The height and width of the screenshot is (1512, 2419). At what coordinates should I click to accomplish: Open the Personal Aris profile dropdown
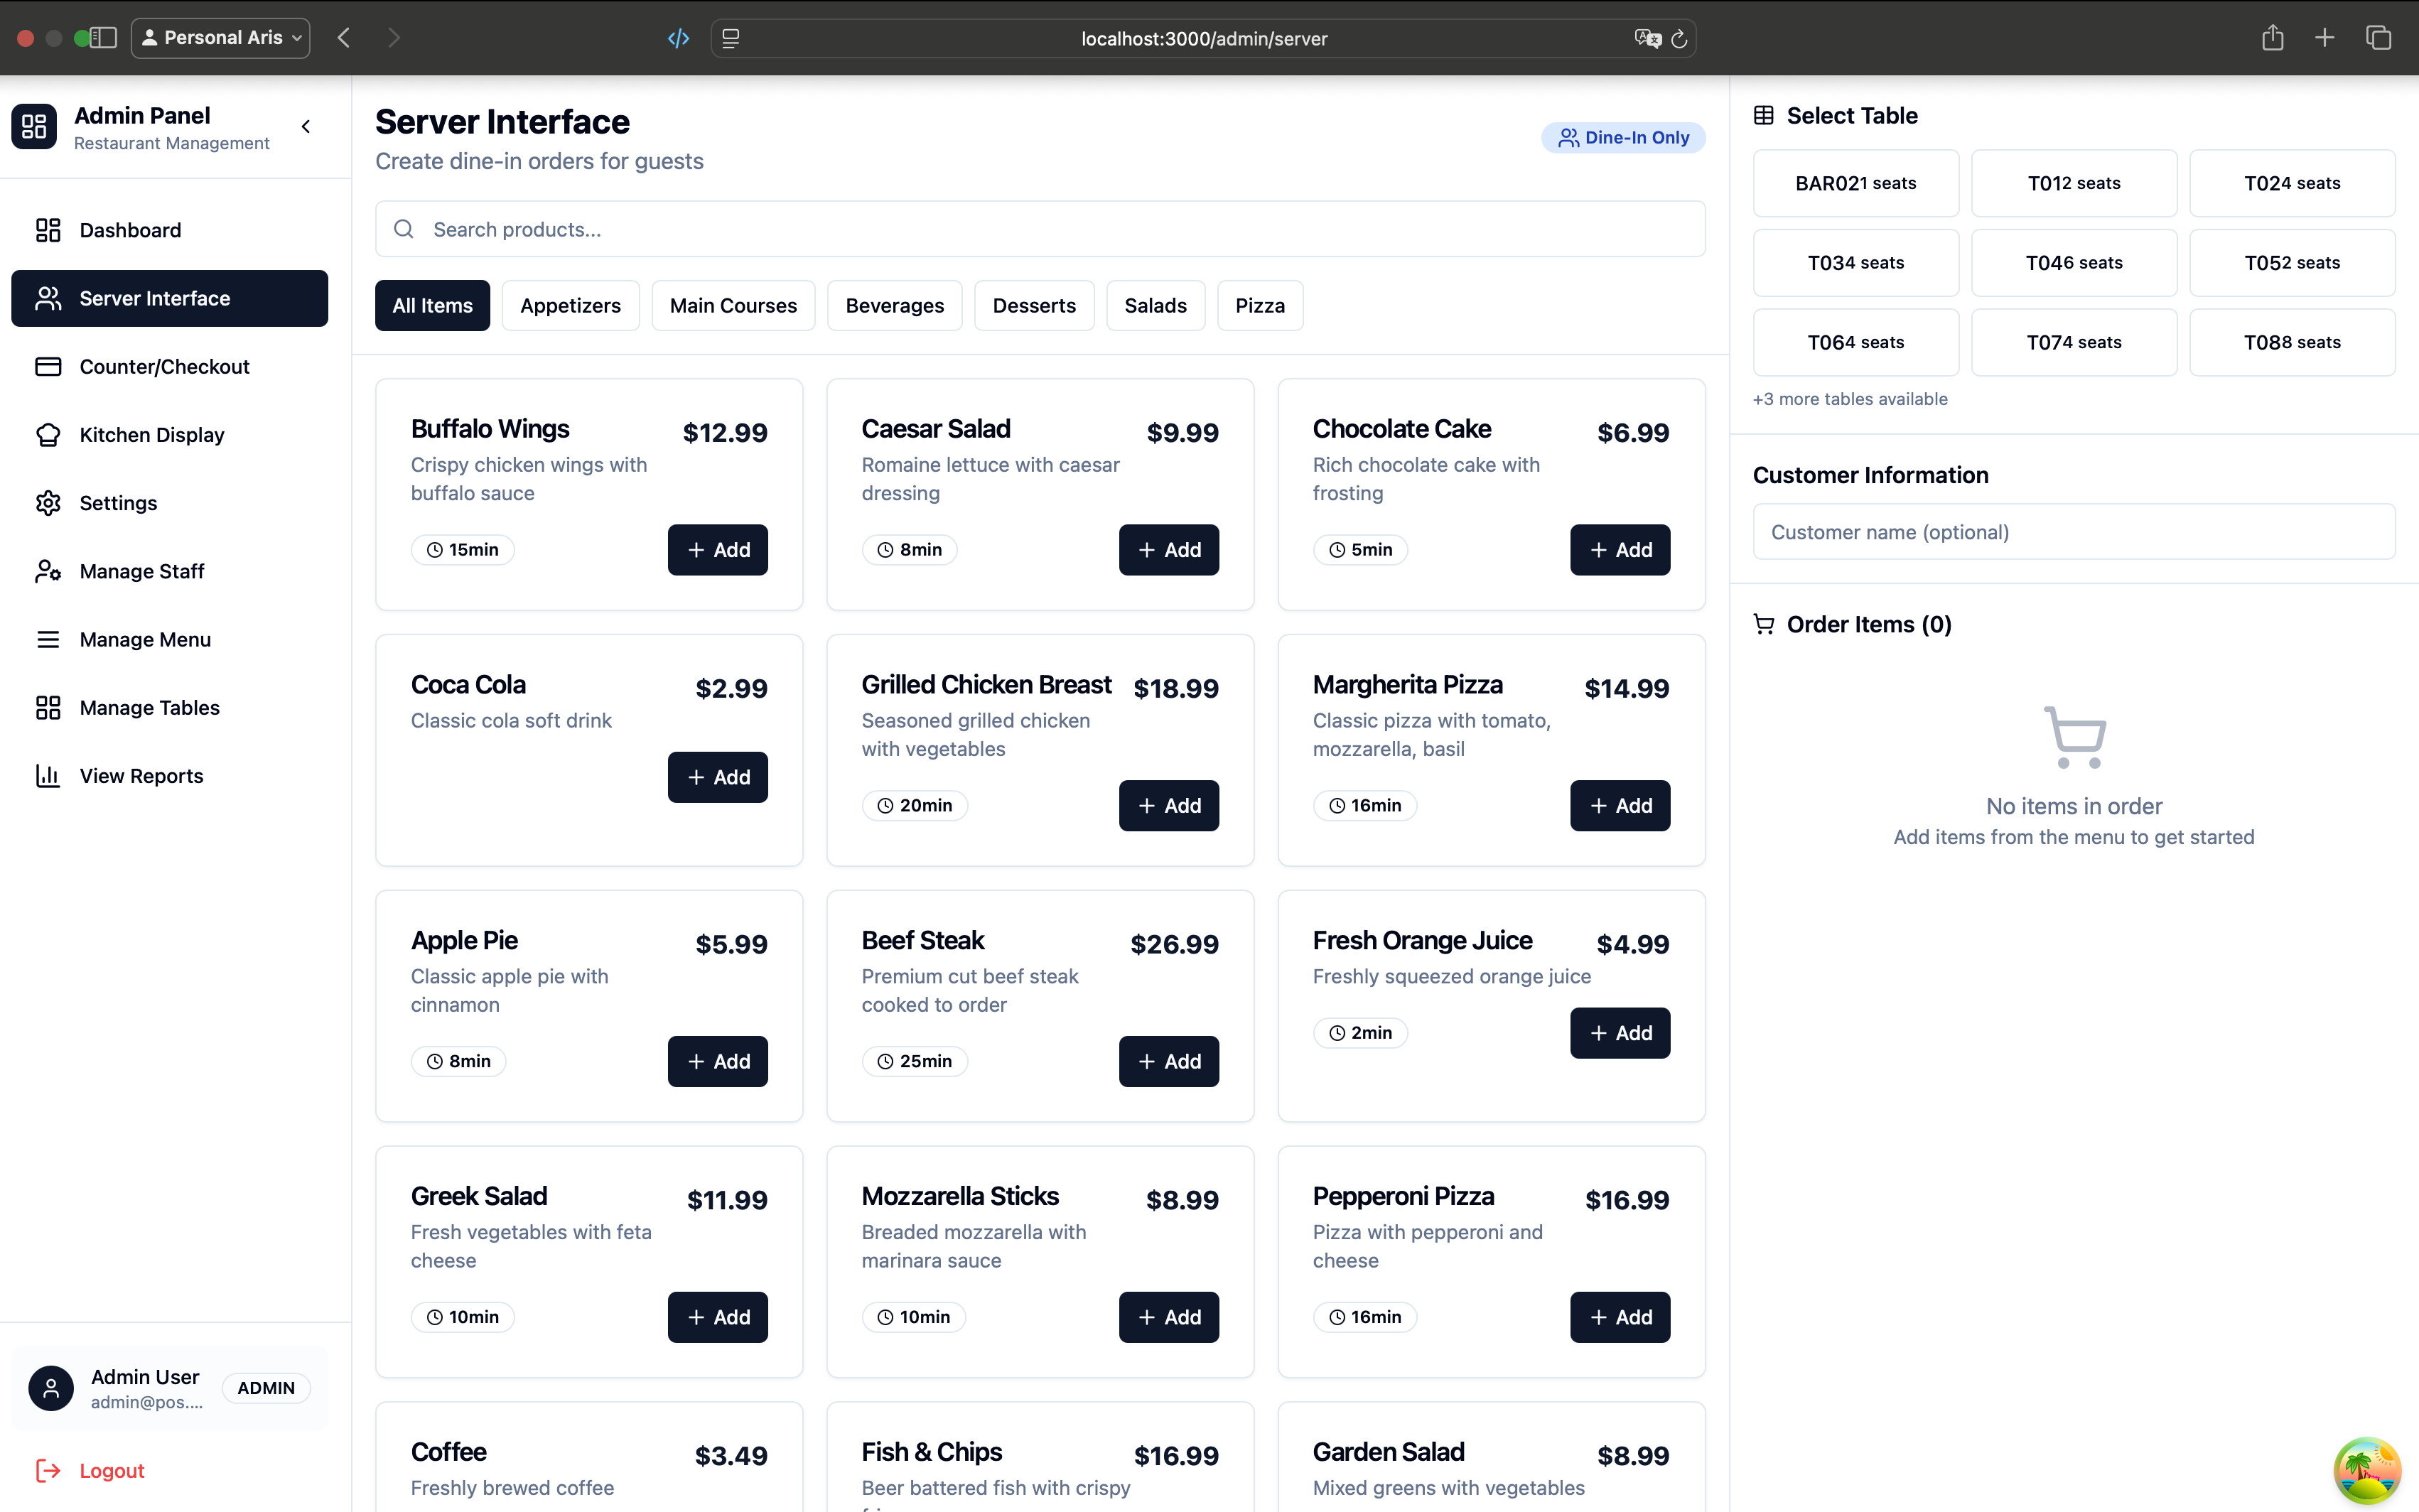coord(221,38)
